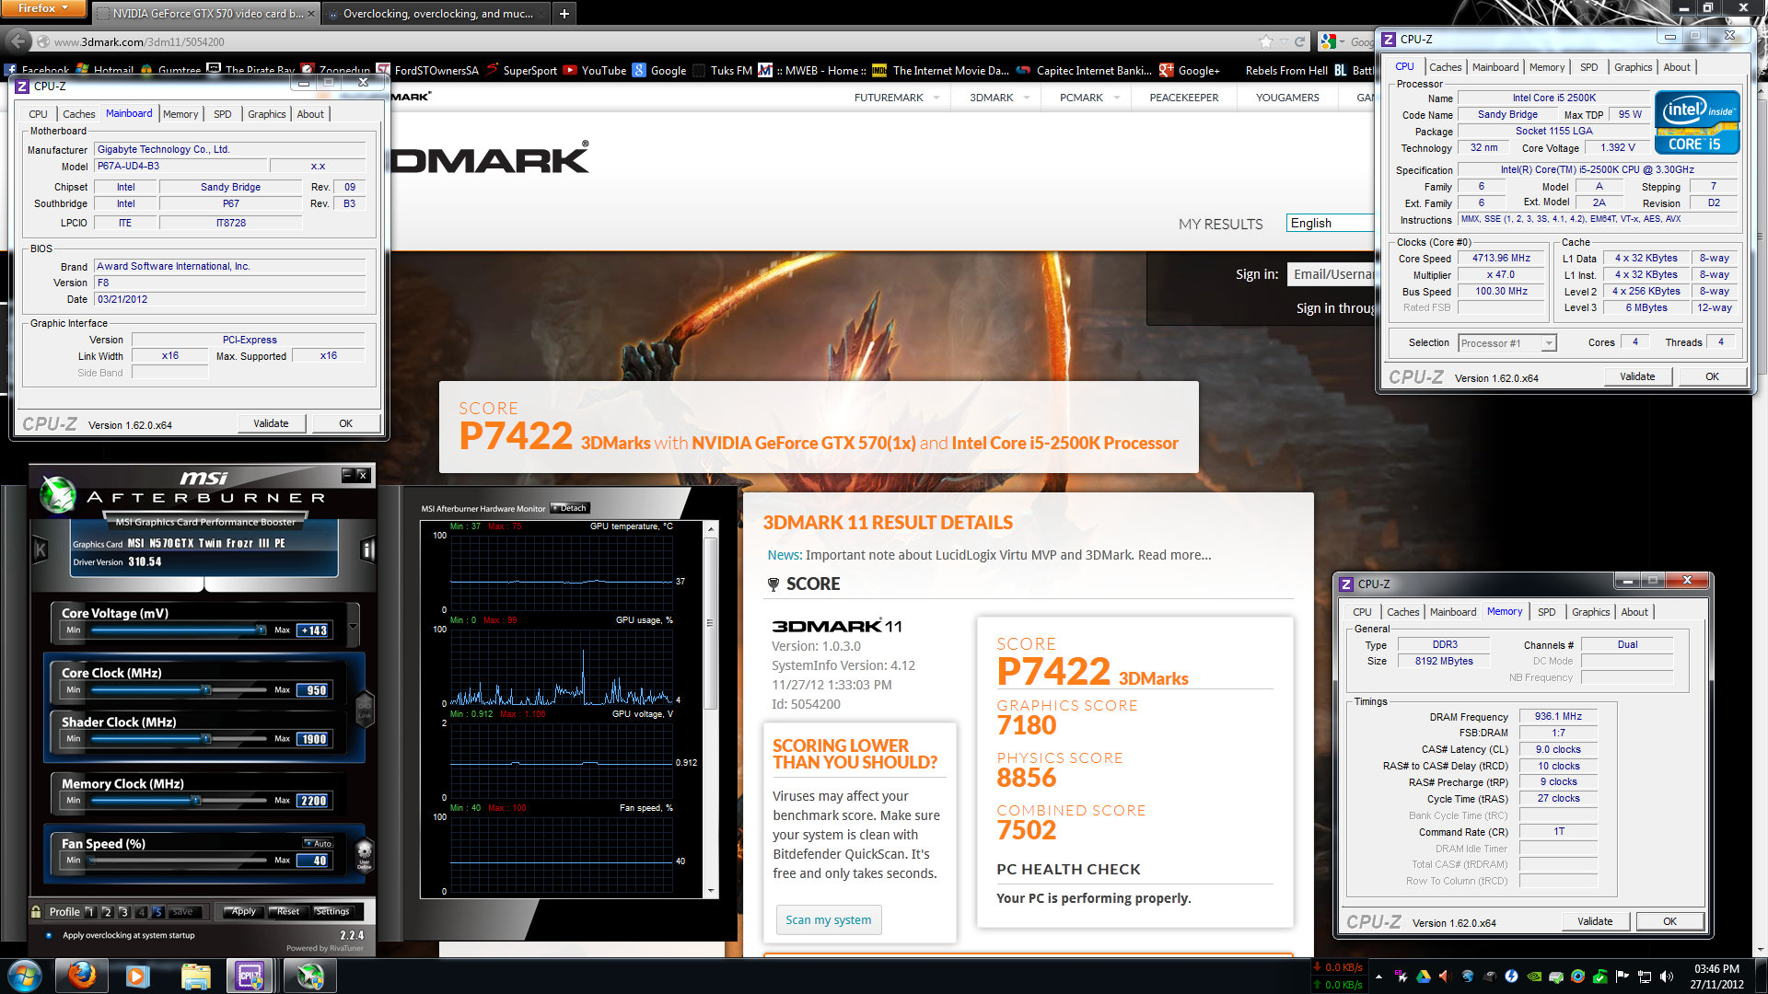Show hidden tray icons arrow

tap(1378, 977)
